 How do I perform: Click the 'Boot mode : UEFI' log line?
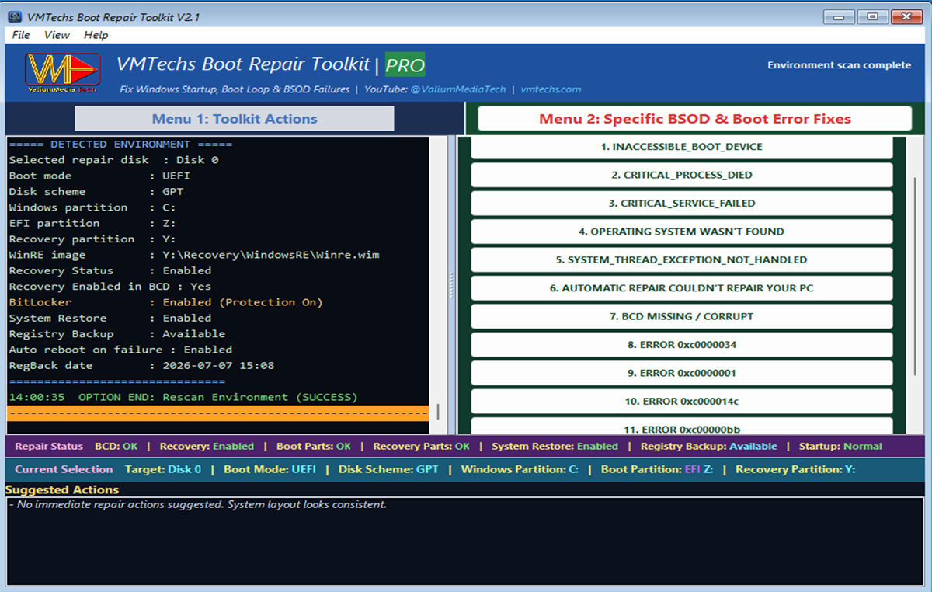pyautogui.click(x=99, y=176)
